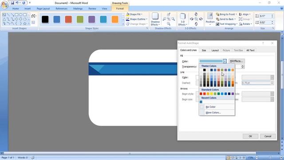Click the Office button logo
This screenshot has width=284, height=160.
4,5
